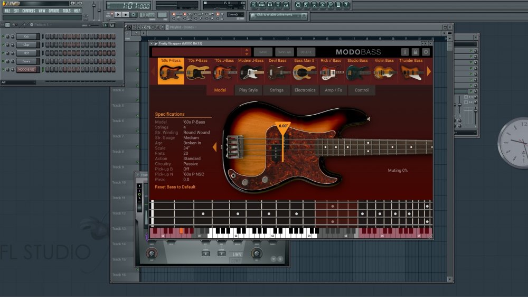Toggle mute LED on MODO BASS channel
The height and width of the screenshot is (298, 528).
(x=3, y=69)
